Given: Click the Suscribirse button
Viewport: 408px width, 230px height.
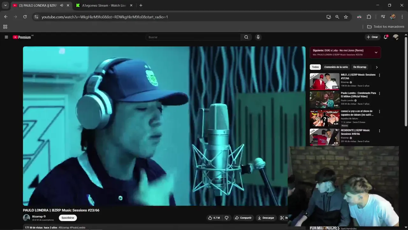Looking at the screenshot, I should pos(68,218).
